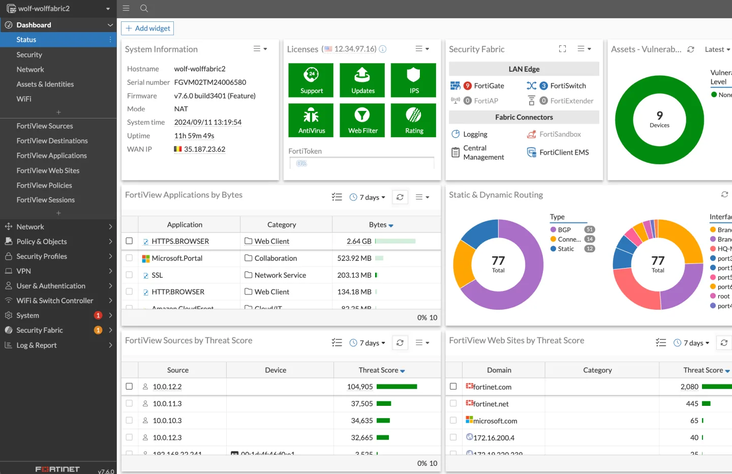Refresh FortiView Applications by Bytes widget
This screenshot has height=474, width=732.
400,197
